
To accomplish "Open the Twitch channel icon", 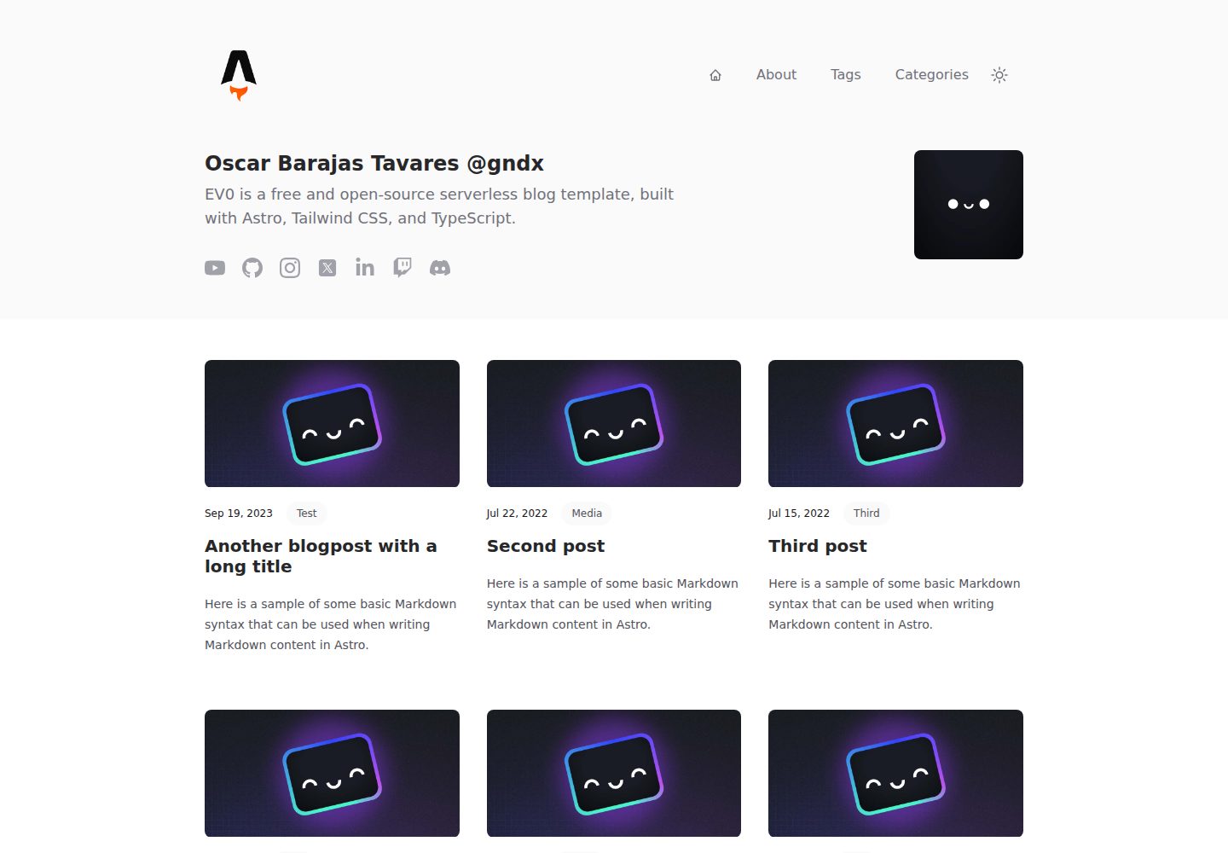I will pos(403,268).
